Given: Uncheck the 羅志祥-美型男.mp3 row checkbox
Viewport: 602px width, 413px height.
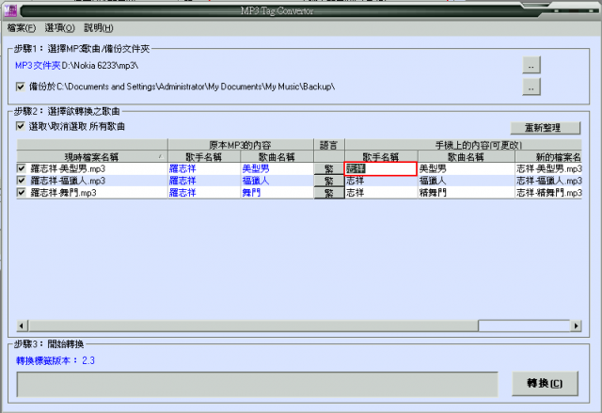Looking at the screenshot, I should [22, 168].
